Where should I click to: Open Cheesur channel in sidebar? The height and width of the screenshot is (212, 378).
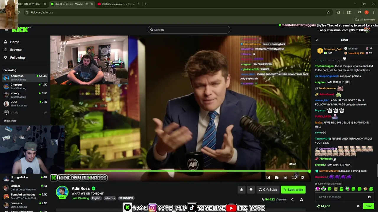(x=25, y=86)
